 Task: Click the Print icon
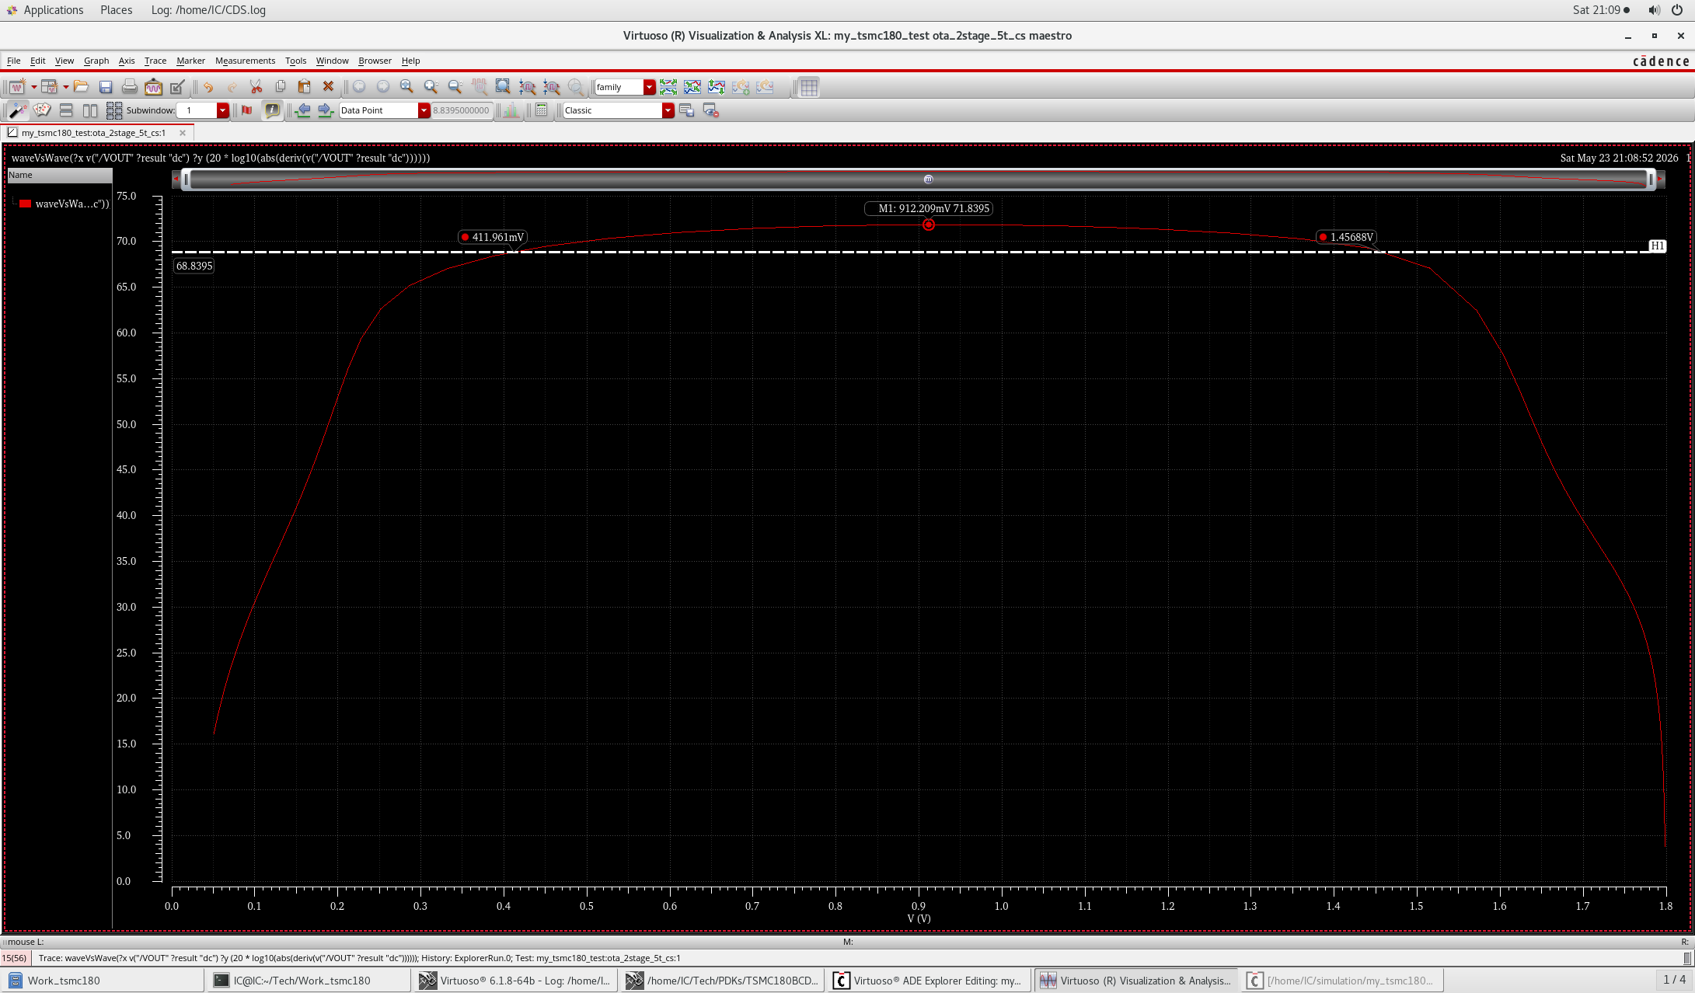tap(130, 87)
